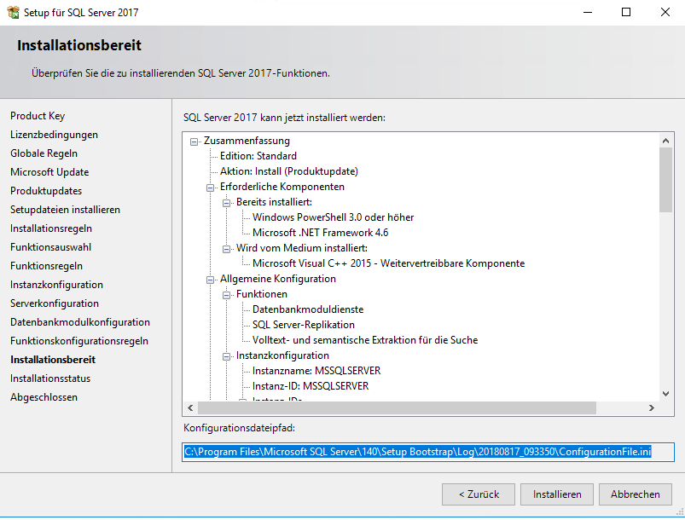Image resolution: width=685 pixels, height=520 pixels.
Task: Click the Konfigurationsdateipfad text field
Action: click(x=428, y=452)
